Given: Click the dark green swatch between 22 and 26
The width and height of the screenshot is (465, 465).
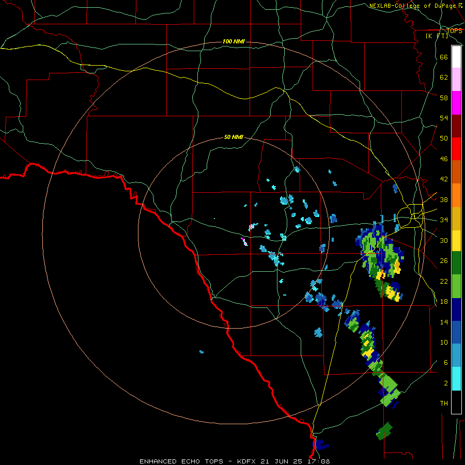Looking at the screenshot, I should 456,263.
